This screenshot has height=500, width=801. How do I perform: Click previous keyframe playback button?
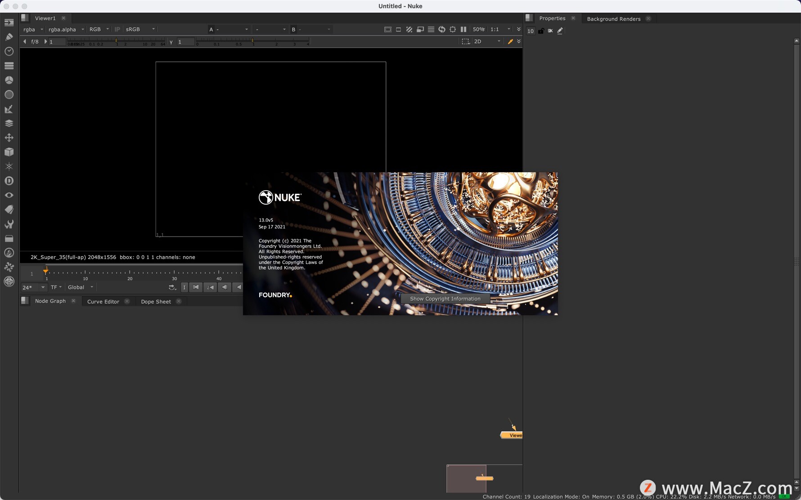[x=210, y=287]
